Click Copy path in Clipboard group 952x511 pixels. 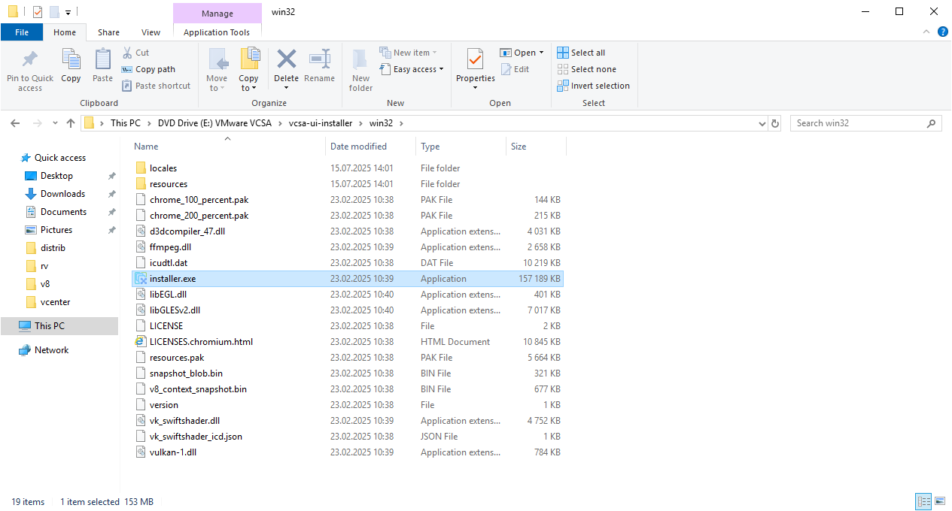coord(154,69)
